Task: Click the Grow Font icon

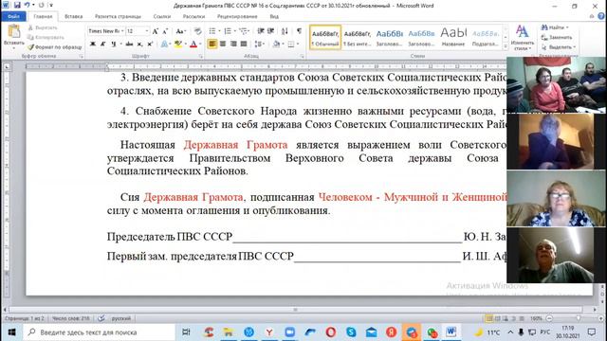Action: (x=156, y=31)
